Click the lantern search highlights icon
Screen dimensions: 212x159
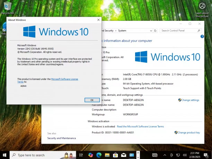68,155
